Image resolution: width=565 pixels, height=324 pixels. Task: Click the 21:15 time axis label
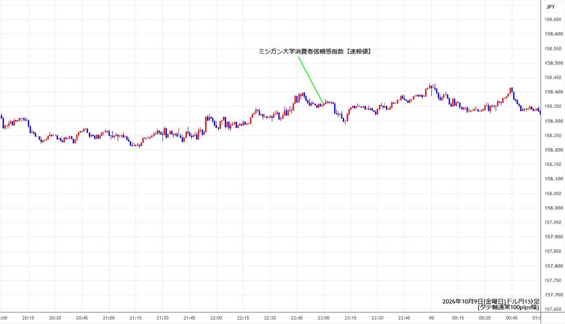pos(136,318)
